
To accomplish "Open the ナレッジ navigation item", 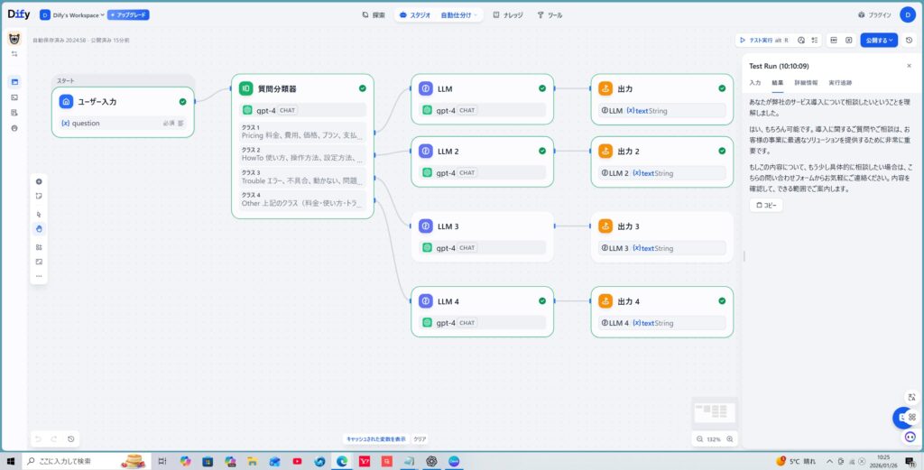I will (508, 15).
